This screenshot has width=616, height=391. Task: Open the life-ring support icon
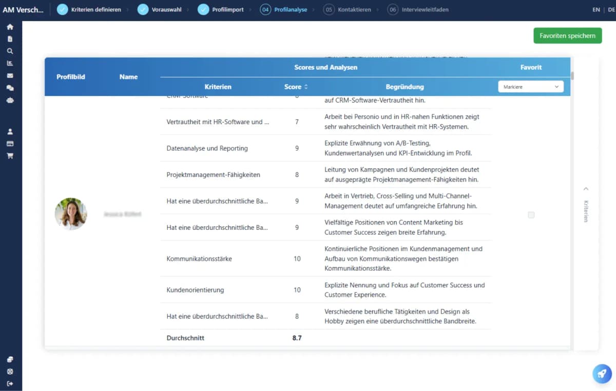coord(10,372)
